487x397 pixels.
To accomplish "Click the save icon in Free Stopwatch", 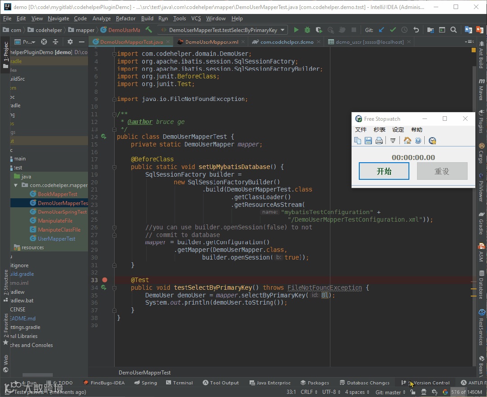I will (x=368, y=141).
